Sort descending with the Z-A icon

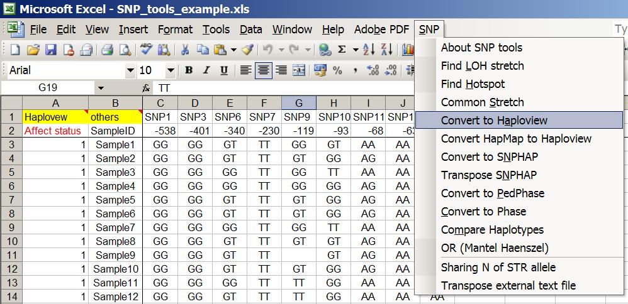coord(386,50)
